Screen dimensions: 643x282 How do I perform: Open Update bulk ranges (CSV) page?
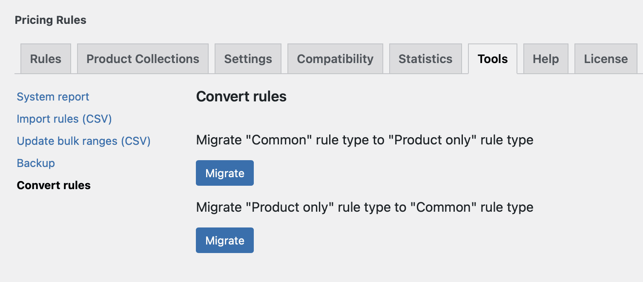click(83, 141)
